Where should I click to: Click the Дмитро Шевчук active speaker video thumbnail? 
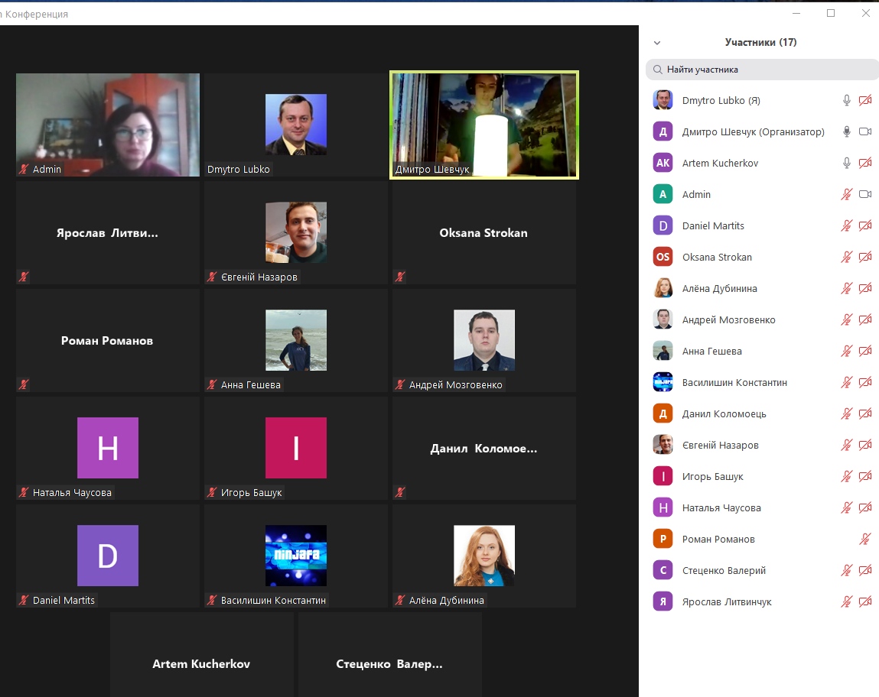point(483,125)
